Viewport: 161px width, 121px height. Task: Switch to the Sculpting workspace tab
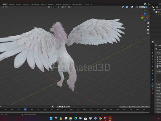point(18,4)
